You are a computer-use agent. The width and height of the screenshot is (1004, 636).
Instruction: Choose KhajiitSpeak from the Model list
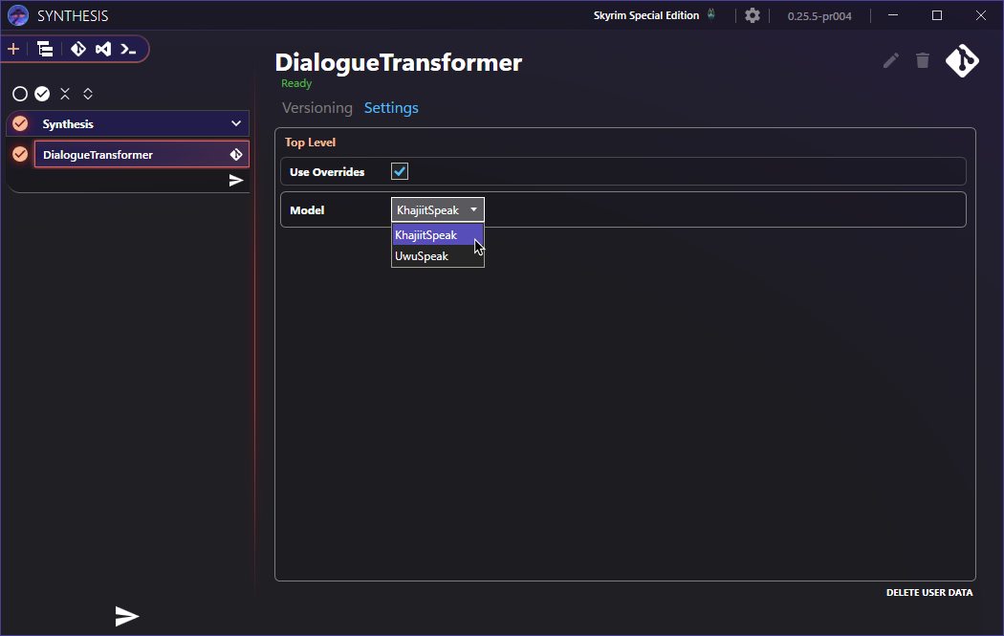[x=437, y=235]
